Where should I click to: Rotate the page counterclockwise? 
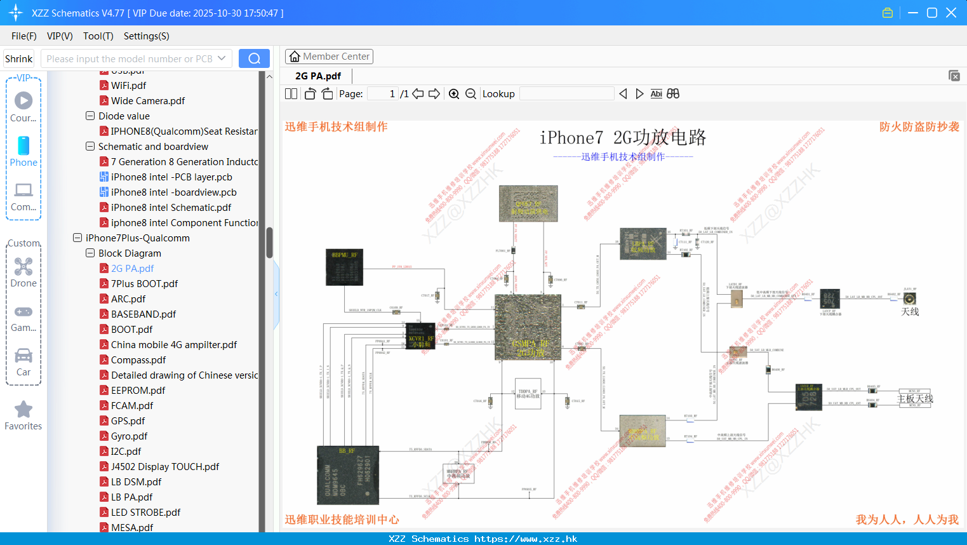tap(310, 93)
